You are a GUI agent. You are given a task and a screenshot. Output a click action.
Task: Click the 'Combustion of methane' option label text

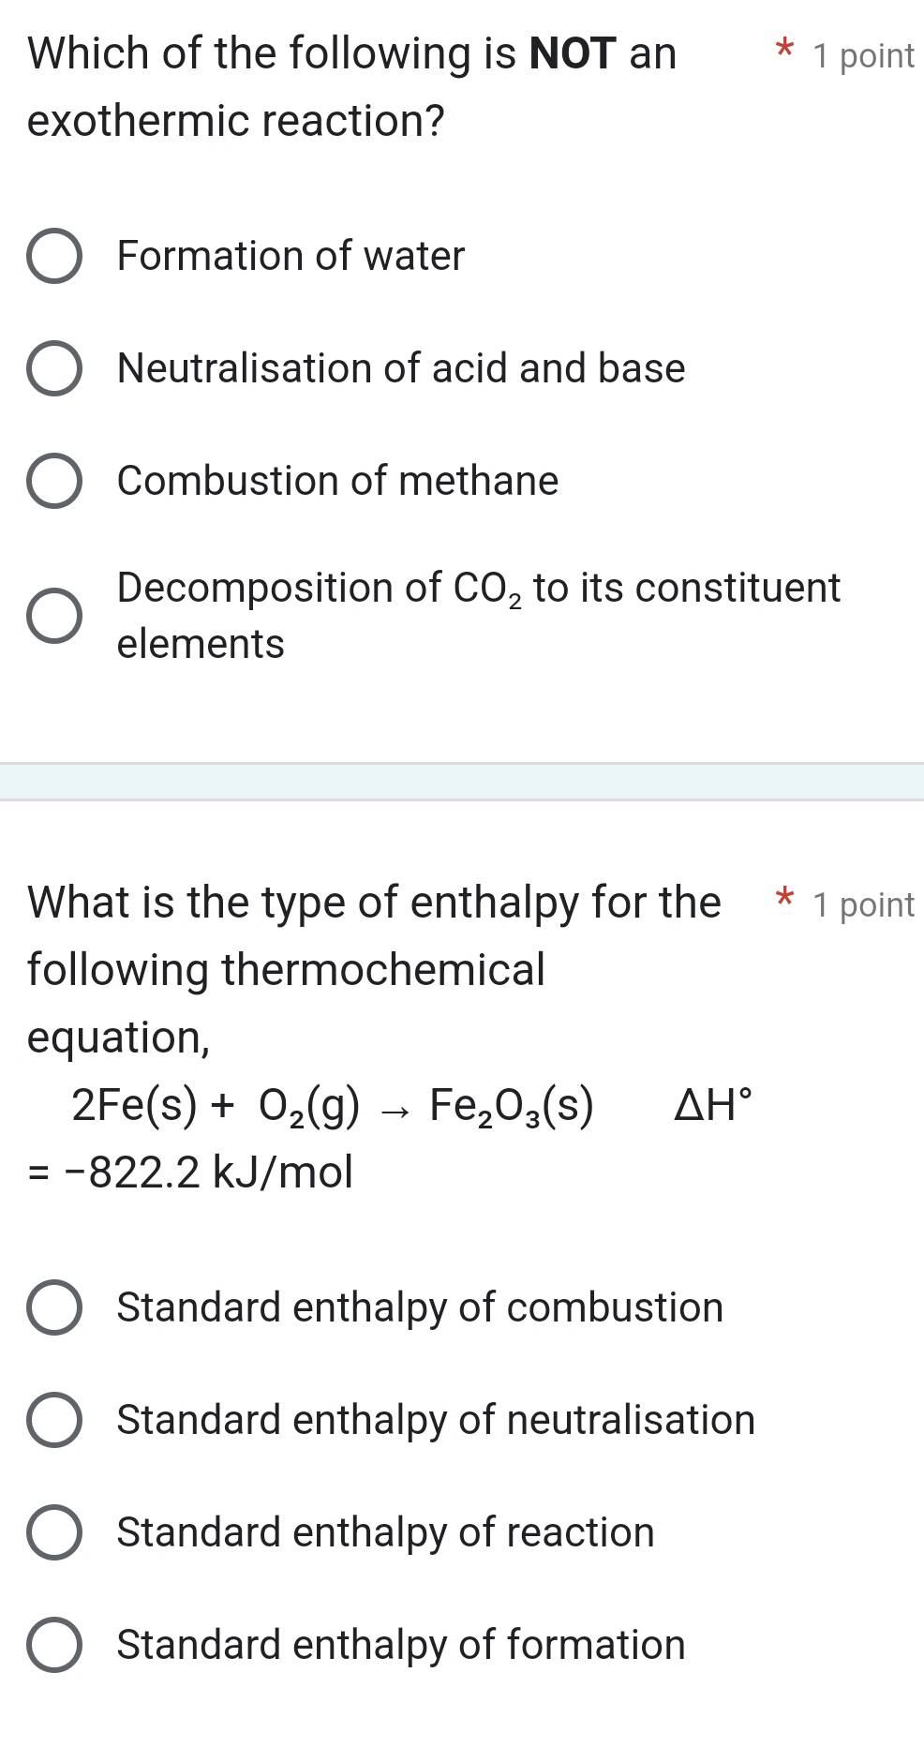[x=337, y=481]
